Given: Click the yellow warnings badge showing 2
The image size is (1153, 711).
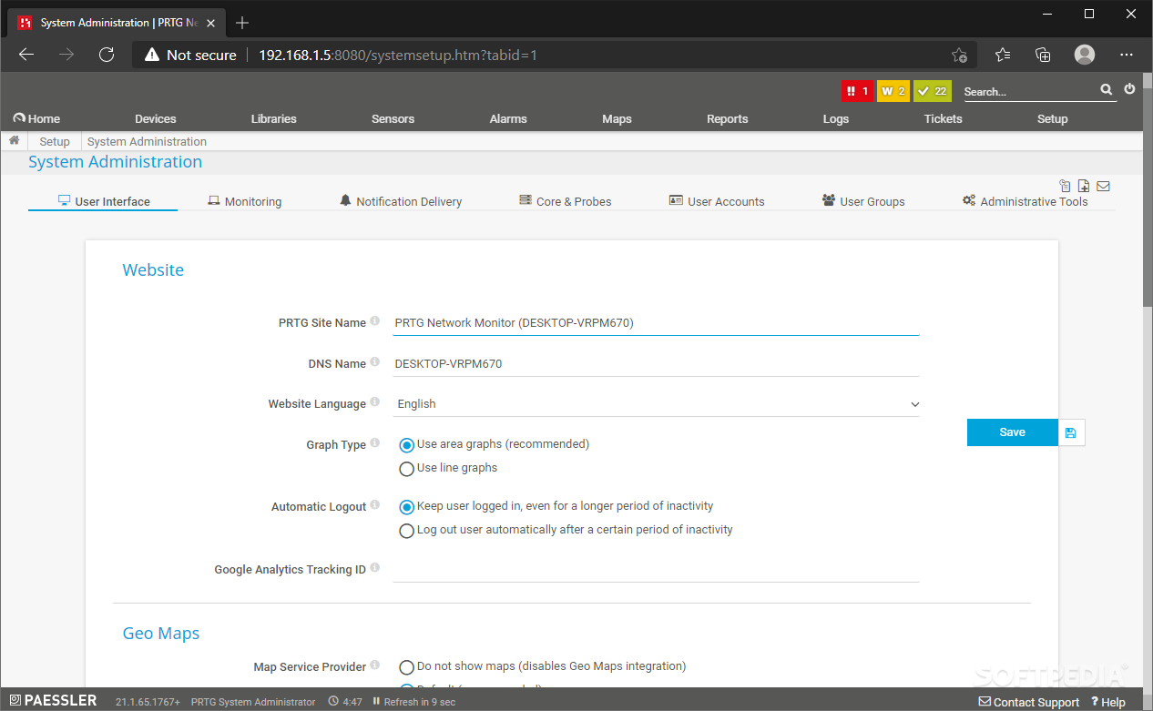Looking at the screenshot, I should [893, 91].
